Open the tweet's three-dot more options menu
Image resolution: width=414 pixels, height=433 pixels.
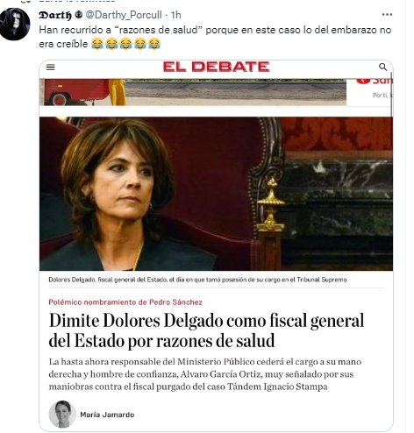click(x=387, y=15)
